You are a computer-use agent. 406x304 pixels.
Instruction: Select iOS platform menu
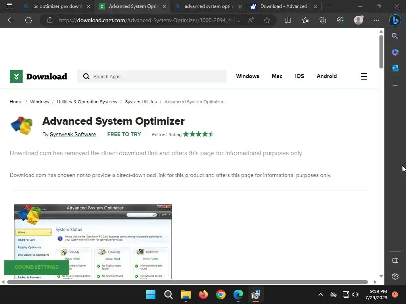(x=300, y=76)
